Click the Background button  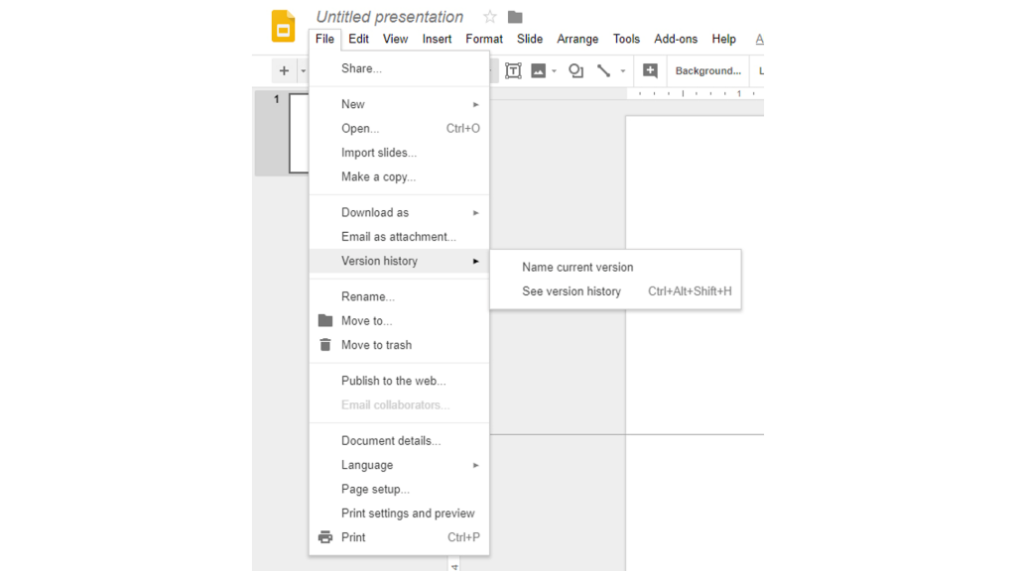pyautogui.click(x=707, y=70)
